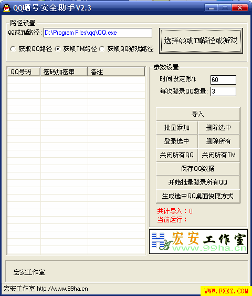
Task: Click the 时间设定(秒) input field
Action: click(223, 80)
